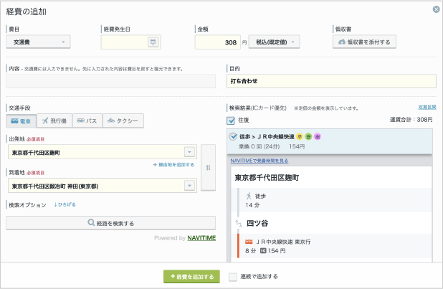Click the yellow 早 badge on the route
The height and width of the screenshot is (289, 443).
pos(299,136)
